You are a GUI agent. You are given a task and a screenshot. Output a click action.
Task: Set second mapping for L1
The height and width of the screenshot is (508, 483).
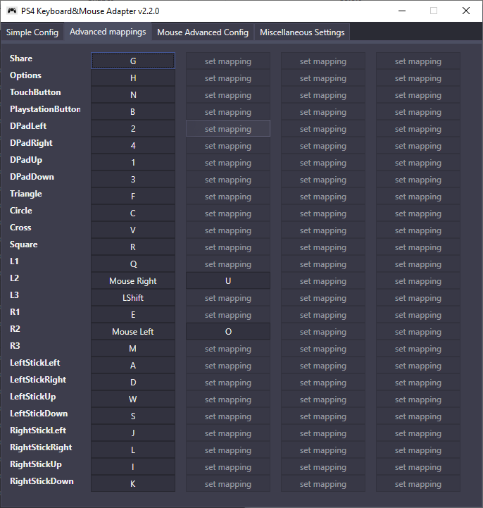228,264
